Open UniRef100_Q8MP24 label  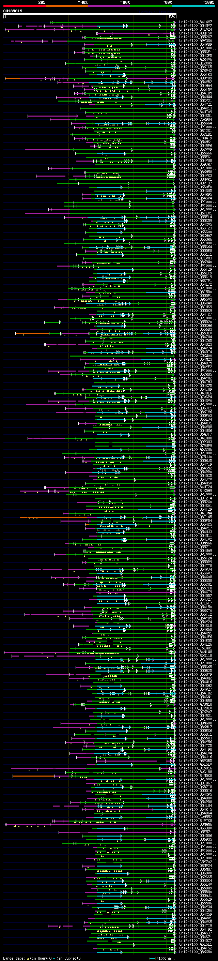click(196, 866)
